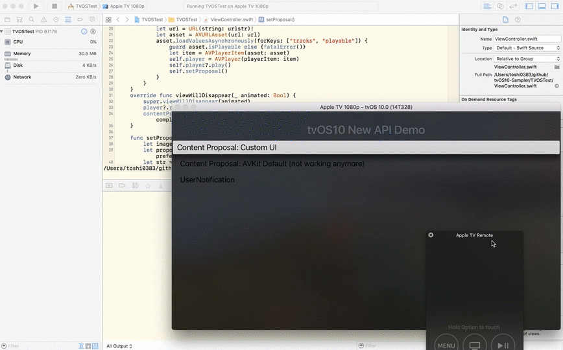563x350 pixels.
Task: Collapse the TVOSTest process disclosure triangle
Action: point(2,32)
